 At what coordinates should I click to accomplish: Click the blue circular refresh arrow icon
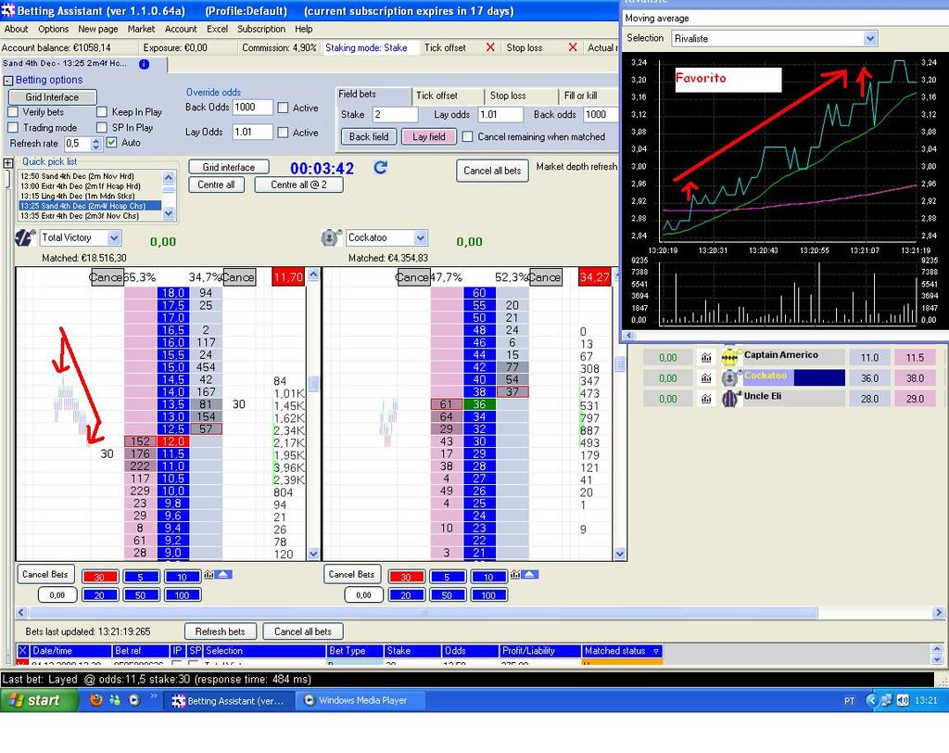click(x=380, y=167)
